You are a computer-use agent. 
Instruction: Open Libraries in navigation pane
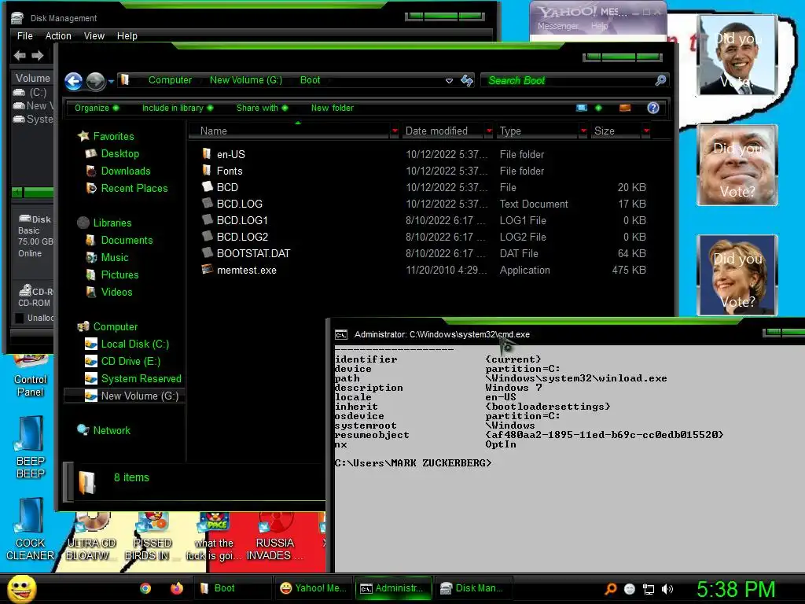pyautogui.click(x=112, y=223)
